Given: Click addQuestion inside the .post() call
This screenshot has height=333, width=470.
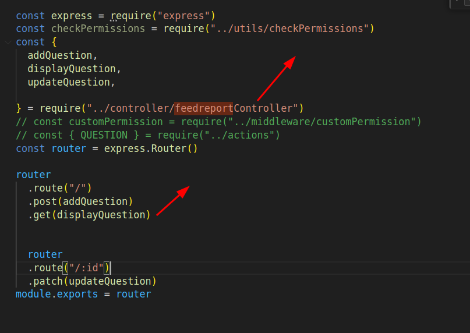Looking at the screenshot, I should pos(96,201).
